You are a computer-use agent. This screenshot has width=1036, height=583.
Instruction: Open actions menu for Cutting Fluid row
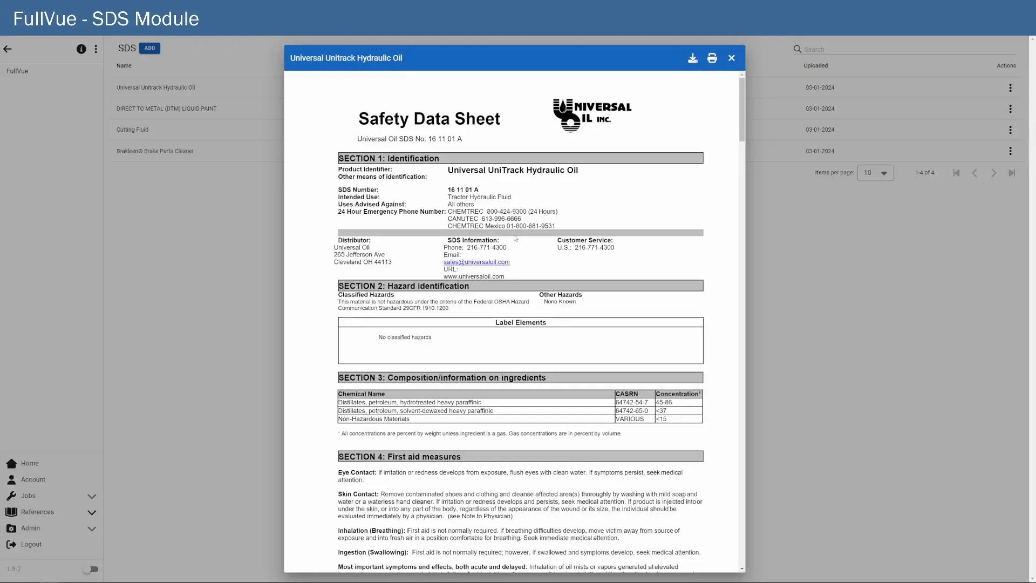[1010, 130]
